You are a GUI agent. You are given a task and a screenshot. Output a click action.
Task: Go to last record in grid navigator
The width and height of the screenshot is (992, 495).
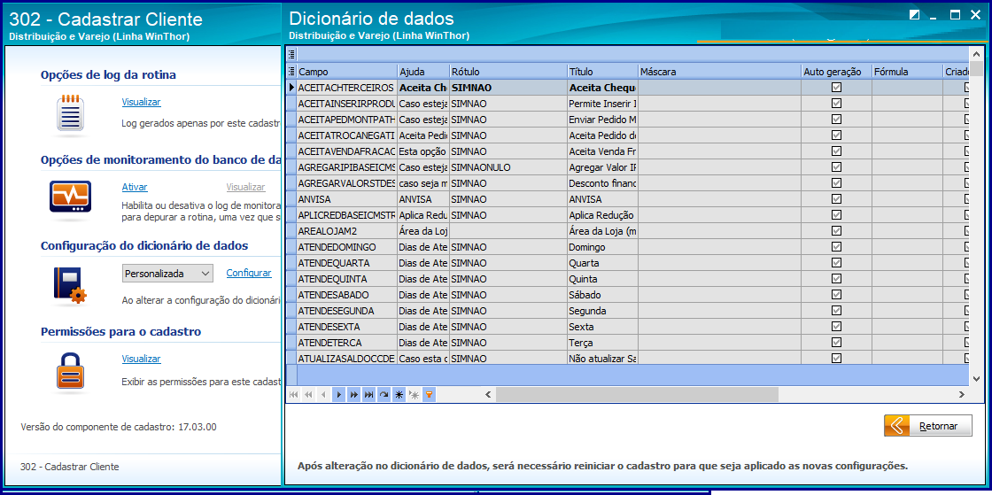368,394
